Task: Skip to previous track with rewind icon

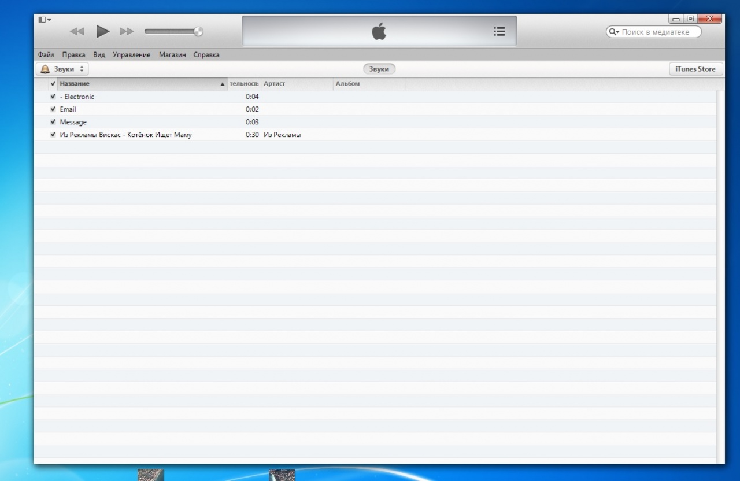Action: (77, 32)
